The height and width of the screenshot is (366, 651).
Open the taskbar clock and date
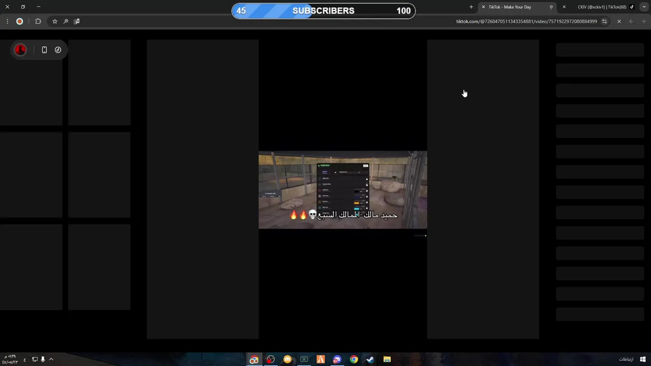(x=10, y=359)
